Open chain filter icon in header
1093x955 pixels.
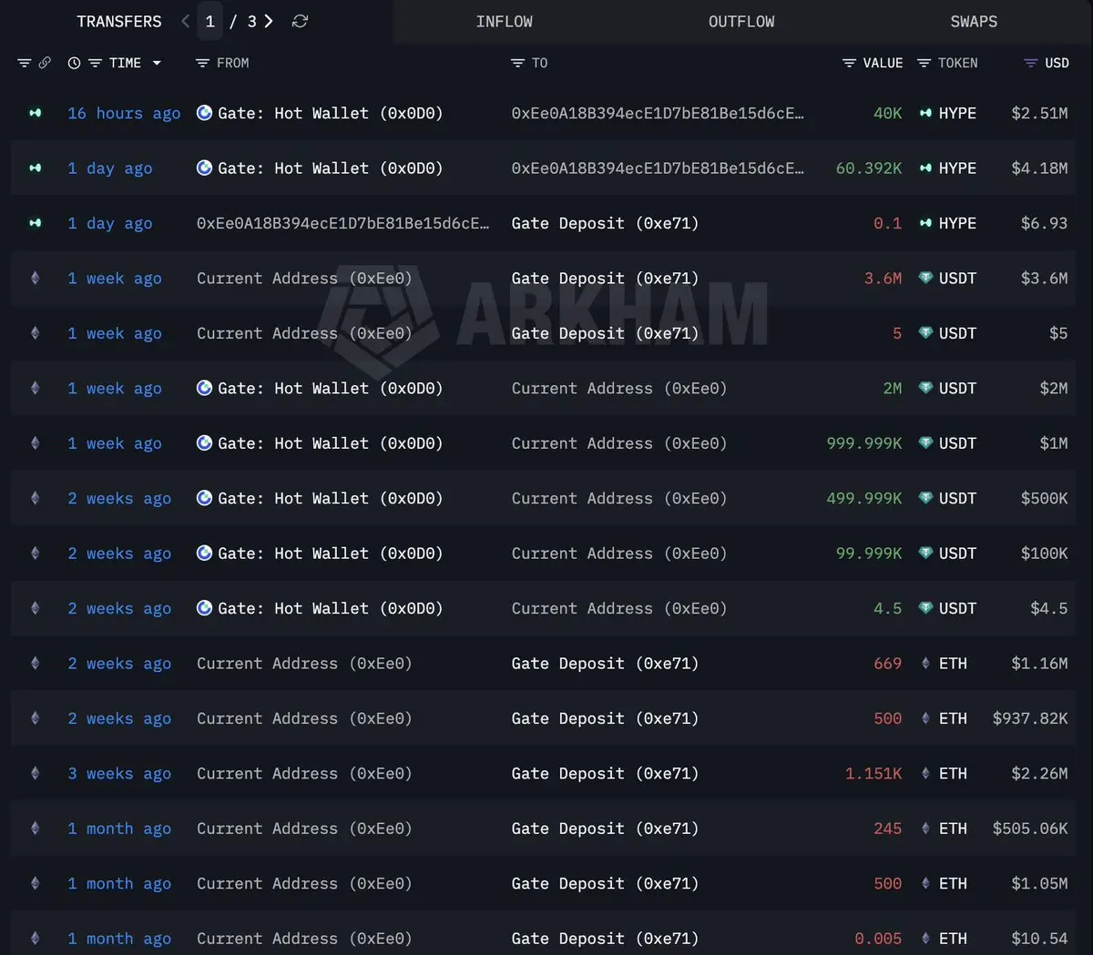(25, 63)
